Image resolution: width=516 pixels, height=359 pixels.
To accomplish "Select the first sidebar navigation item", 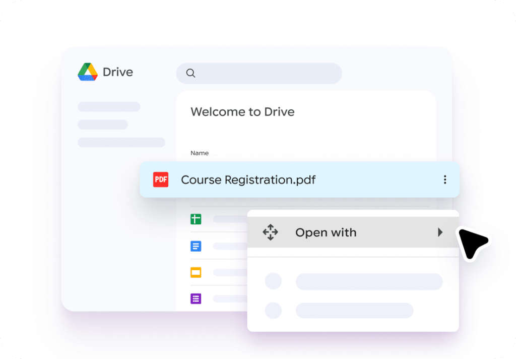I will click(109, 107).
